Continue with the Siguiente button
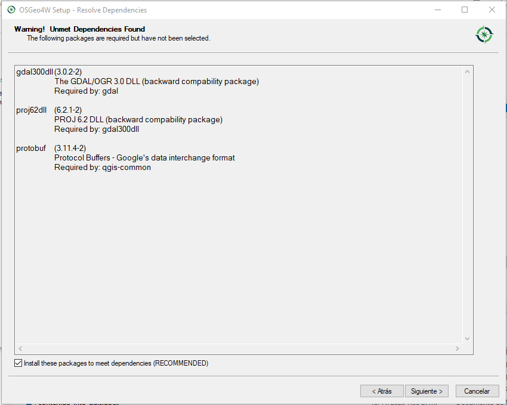507x405 pixels. [426, 391]
